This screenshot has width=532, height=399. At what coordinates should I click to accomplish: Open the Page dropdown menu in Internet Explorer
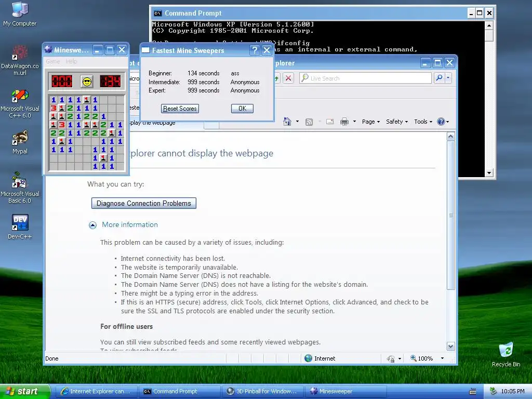pos(370,122)
